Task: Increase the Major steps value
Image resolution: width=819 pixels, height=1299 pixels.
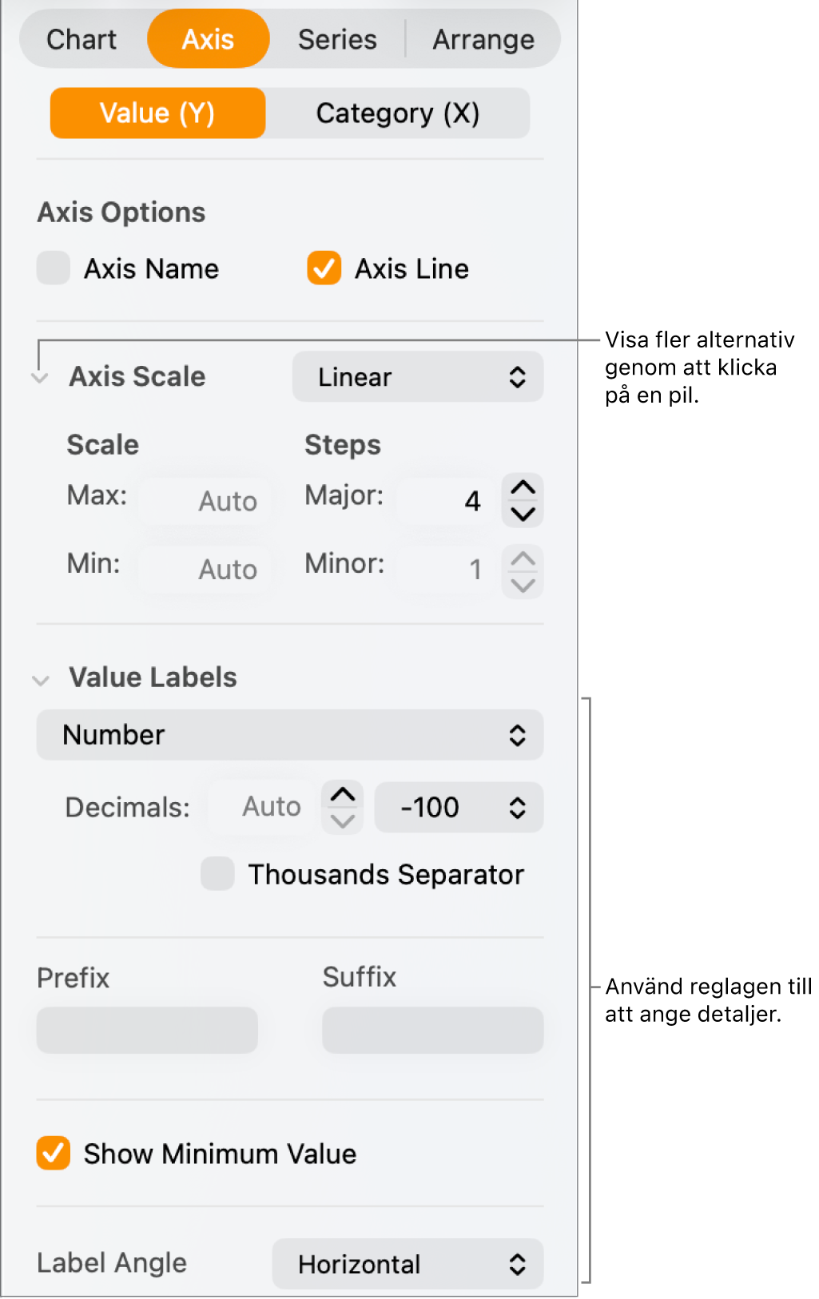Action: (x=523, y=487)
